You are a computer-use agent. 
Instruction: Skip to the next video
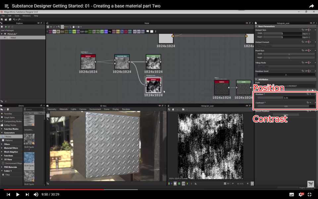(x=27, y=195)
